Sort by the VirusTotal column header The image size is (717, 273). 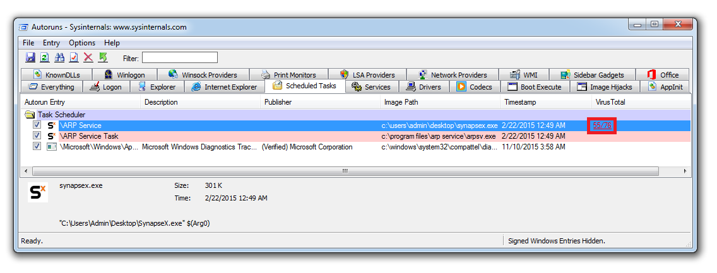click(641, 102)
